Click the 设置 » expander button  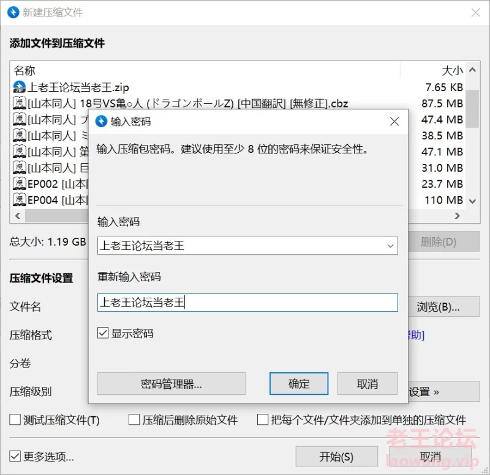point(444,391)
